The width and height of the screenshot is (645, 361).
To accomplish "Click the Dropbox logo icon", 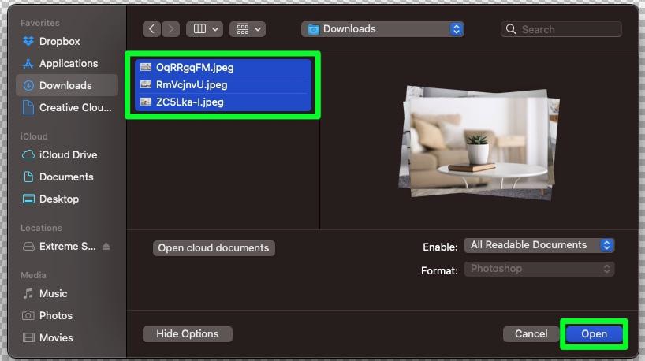I will pyautogui.click(x=28, y=41).
